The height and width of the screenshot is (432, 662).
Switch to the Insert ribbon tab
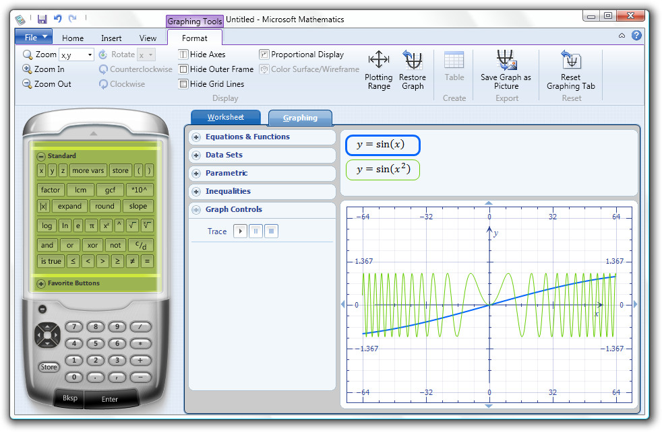[111, 38]
